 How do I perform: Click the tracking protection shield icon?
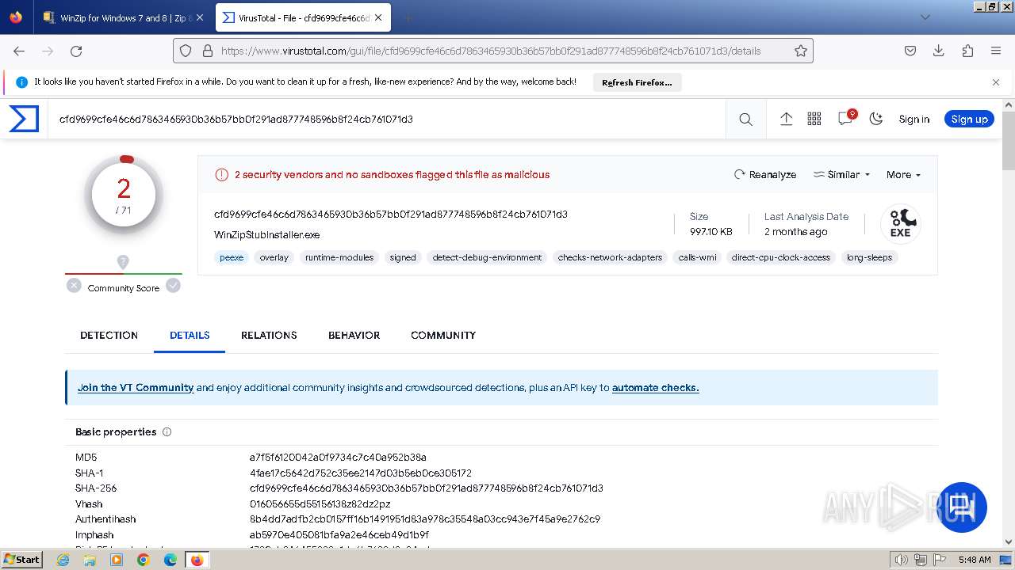point(186,51)
